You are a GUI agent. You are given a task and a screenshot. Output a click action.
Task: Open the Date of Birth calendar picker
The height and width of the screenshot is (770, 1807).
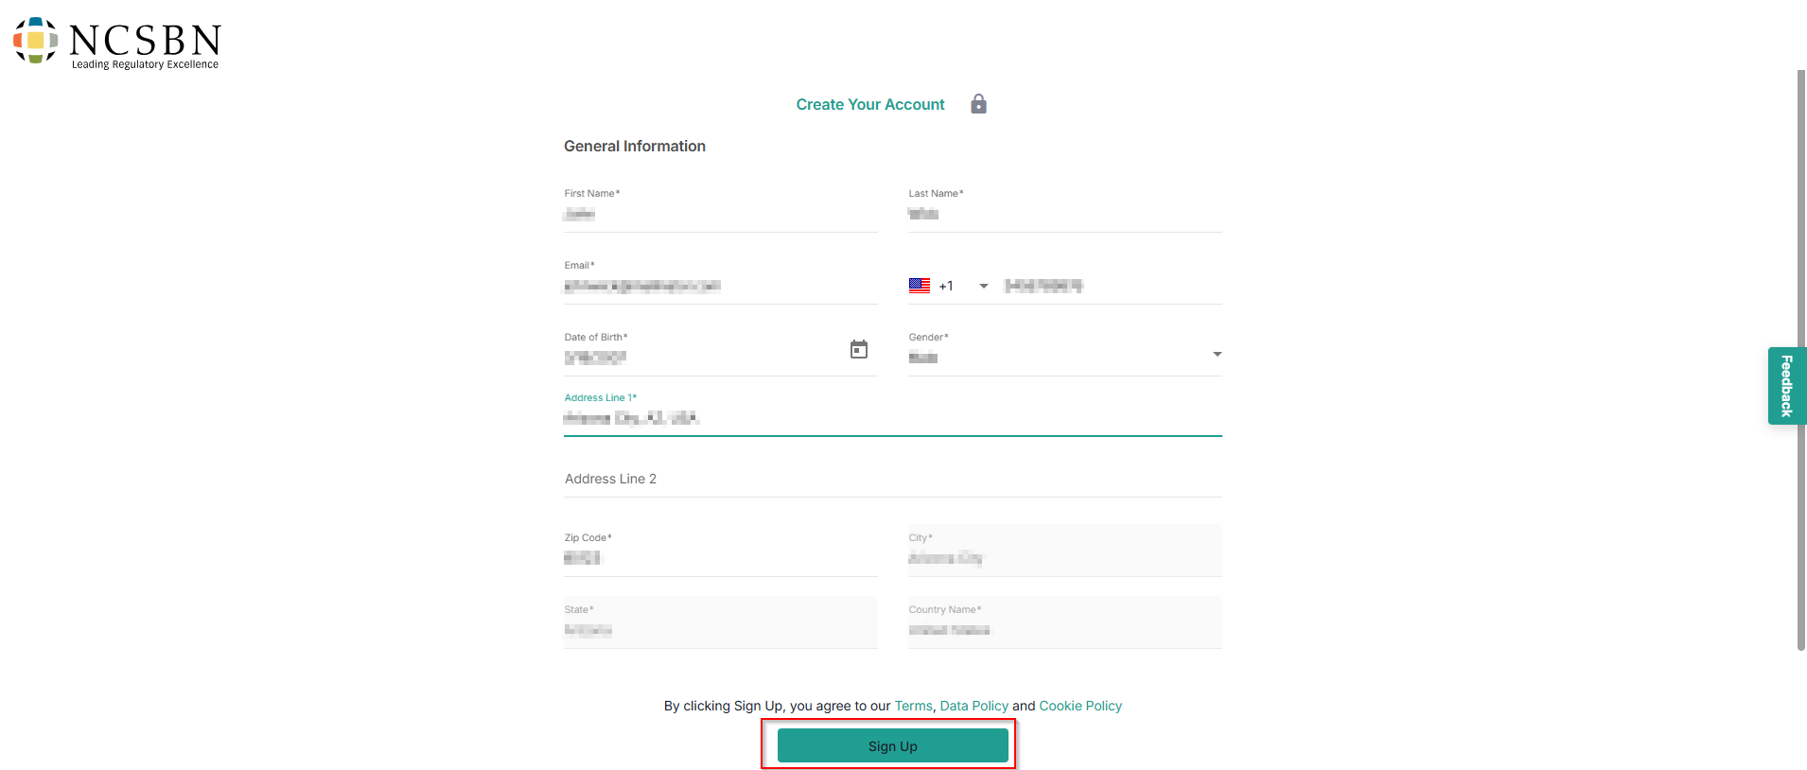click(858, 350)
